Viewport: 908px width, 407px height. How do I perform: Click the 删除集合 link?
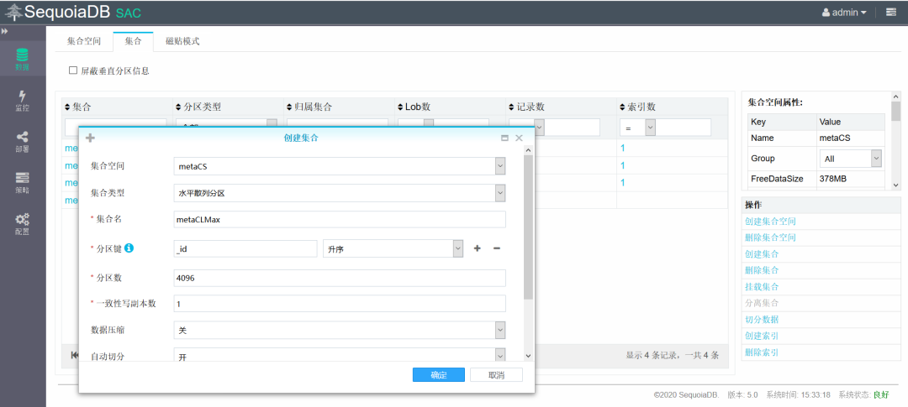pos(762,270)
